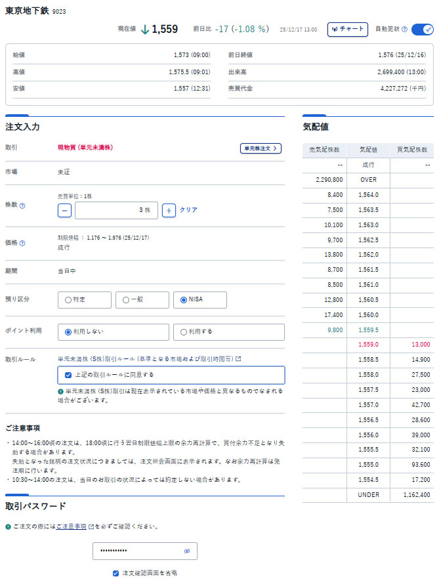Viewport: 439px width, 581px height.
Task: Uncheck the 注文確認画面を省略 checkbox
Action: (x=116, y=573)
